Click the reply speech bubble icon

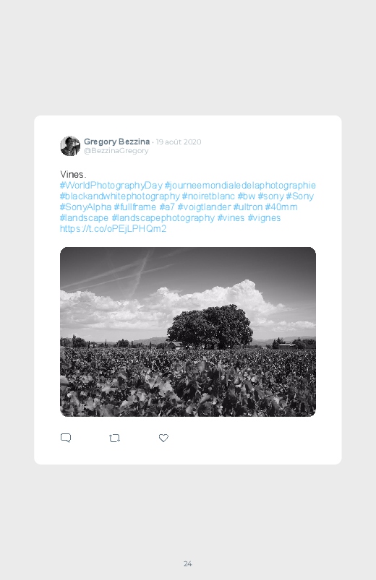point(66,438)
